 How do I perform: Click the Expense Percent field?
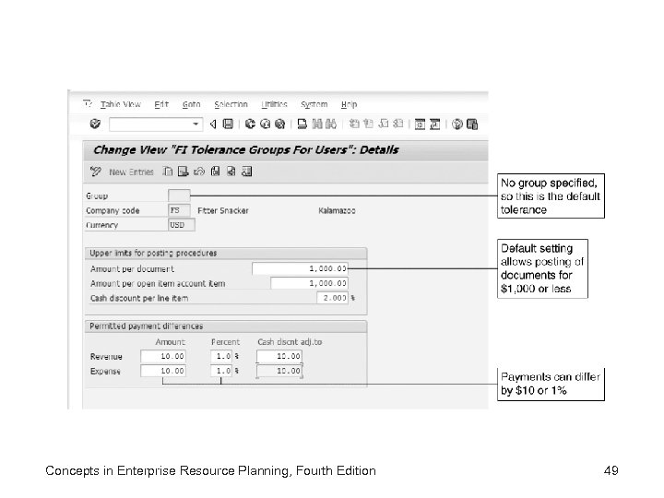click(221, 371)
